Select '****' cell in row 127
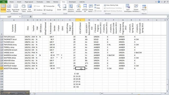 (58, 68)
